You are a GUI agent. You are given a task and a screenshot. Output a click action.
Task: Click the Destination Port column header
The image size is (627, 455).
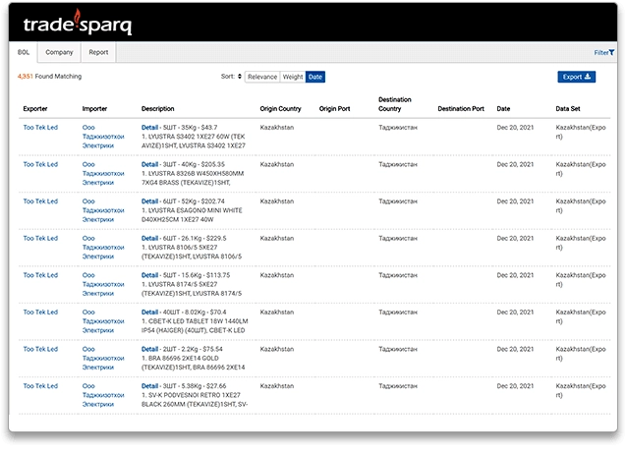pyautogui.click(x=461, y=109)
